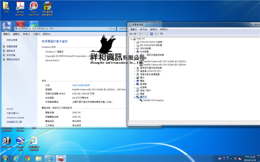
Task: Open the File (F) menu in the System window
Action: click(6, 34)
